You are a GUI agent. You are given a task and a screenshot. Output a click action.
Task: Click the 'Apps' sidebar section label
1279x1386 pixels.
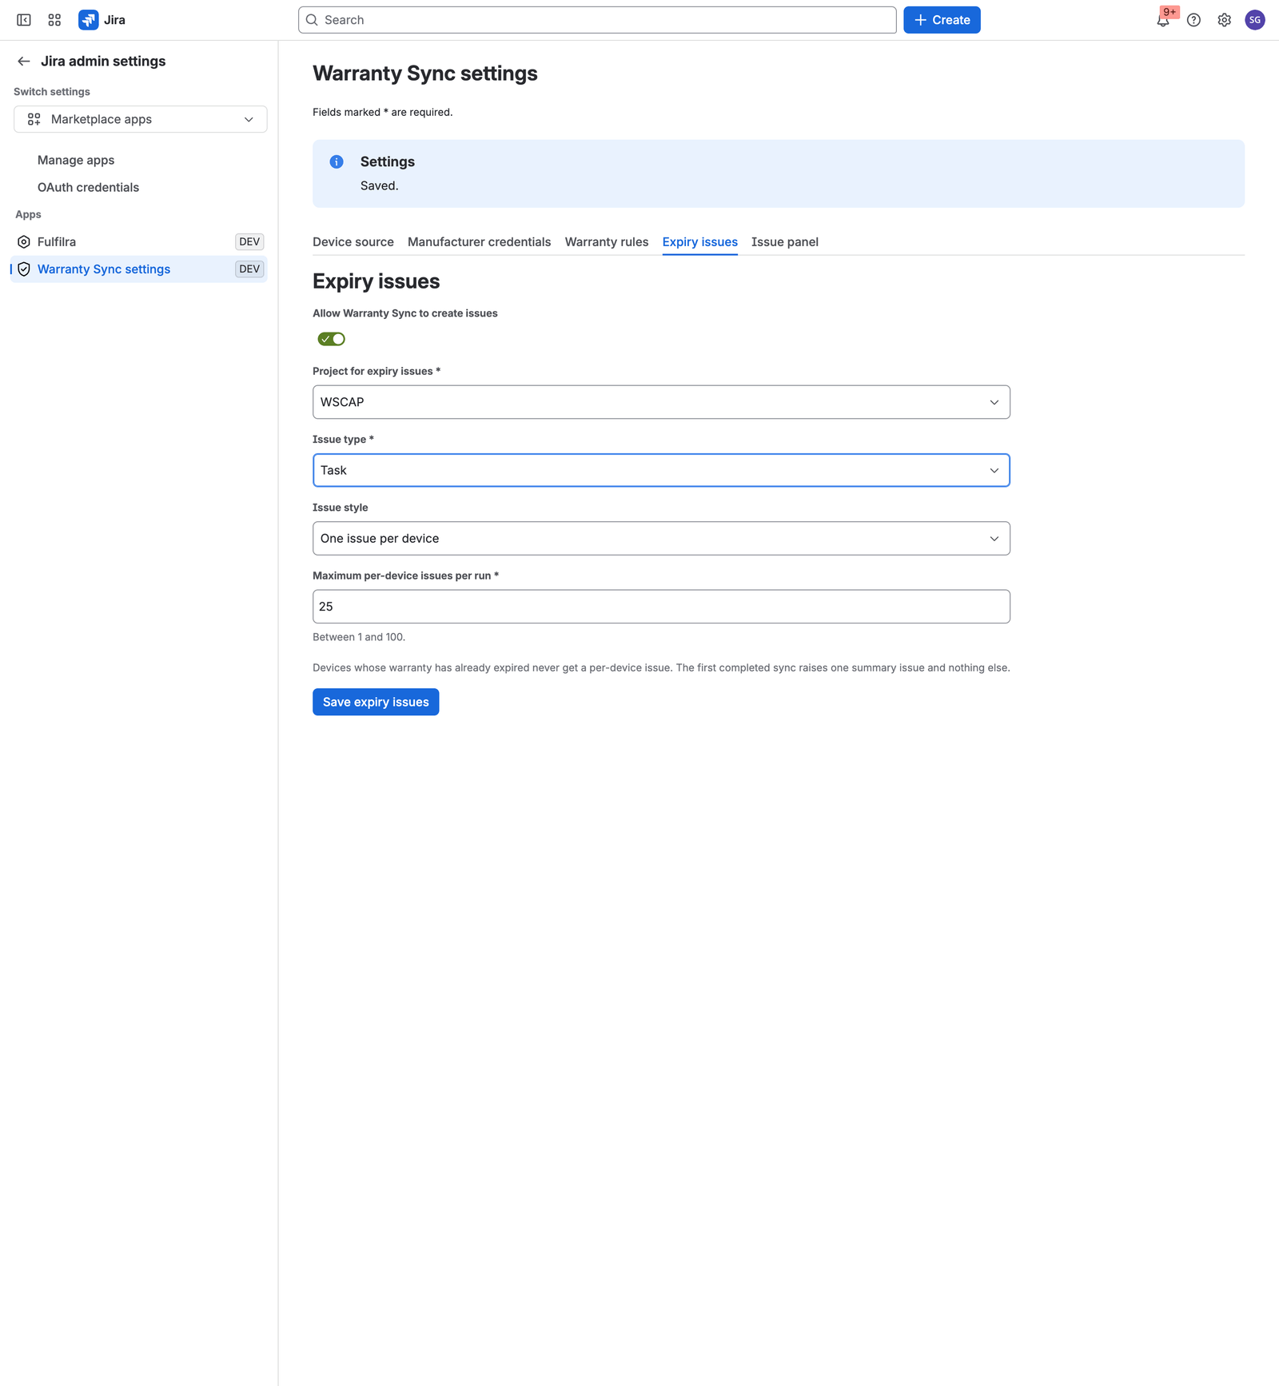(x=28, y=214)
